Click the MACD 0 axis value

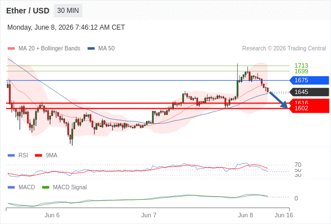coord(296,198)
